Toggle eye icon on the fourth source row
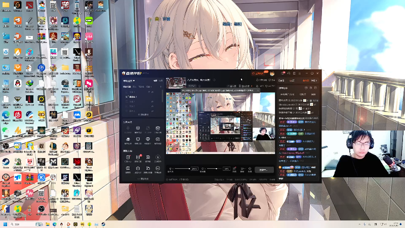The width and height of the screenshot is (405, 228). tap(152, 106)
